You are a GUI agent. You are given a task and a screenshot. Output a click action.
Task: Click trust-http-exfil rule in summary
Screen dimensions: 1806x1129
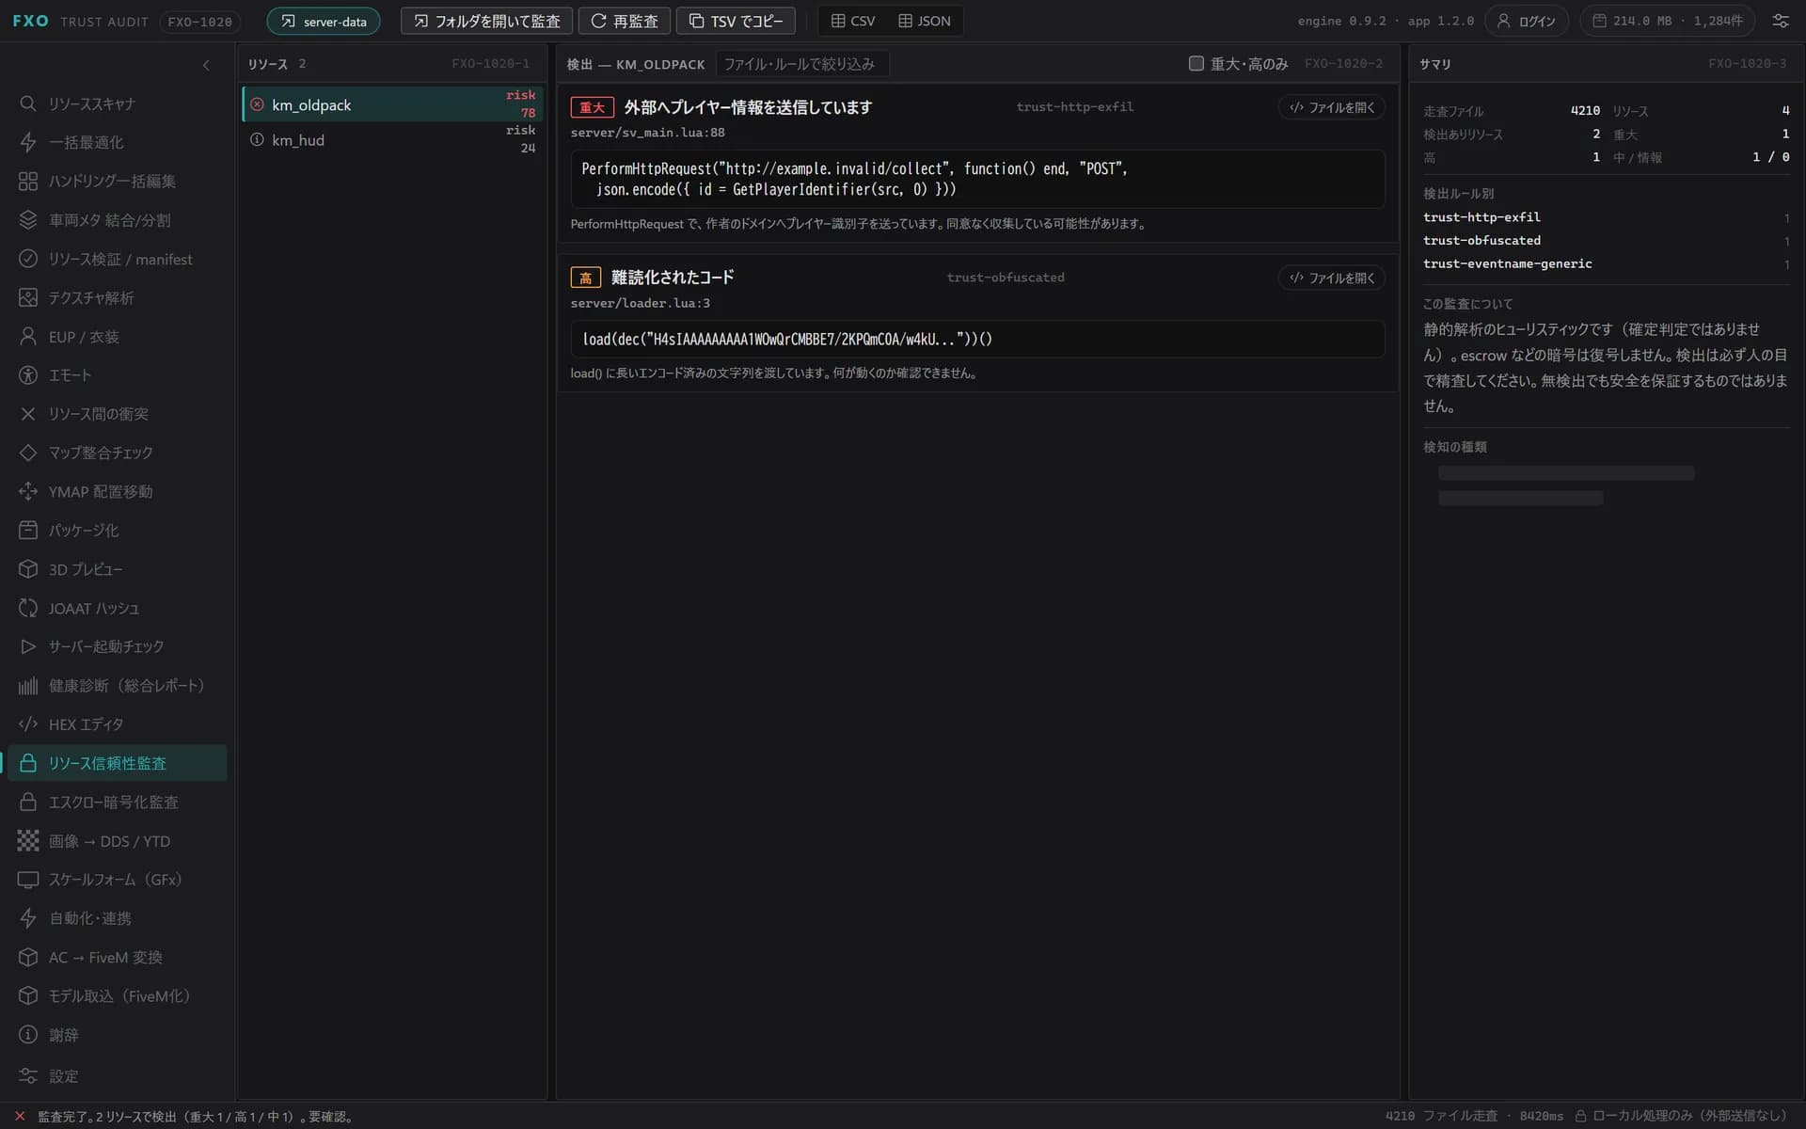pyautogui.click(x=1481, y=217)
